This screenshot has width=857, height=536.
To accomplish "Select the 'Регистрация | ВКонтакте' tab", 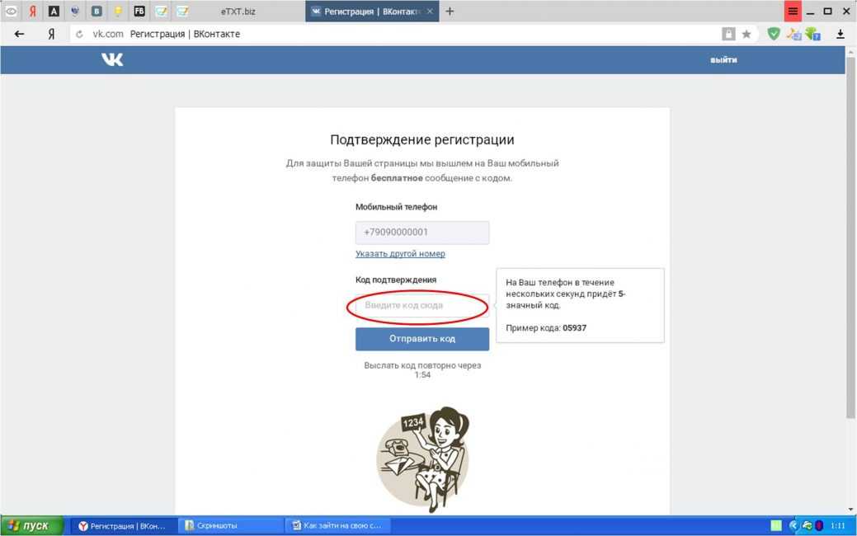I will (372, 11).
